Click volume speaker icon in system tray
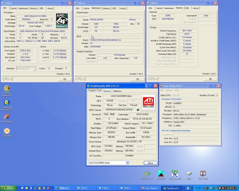 pyautogui.click(x=207, y=188)
